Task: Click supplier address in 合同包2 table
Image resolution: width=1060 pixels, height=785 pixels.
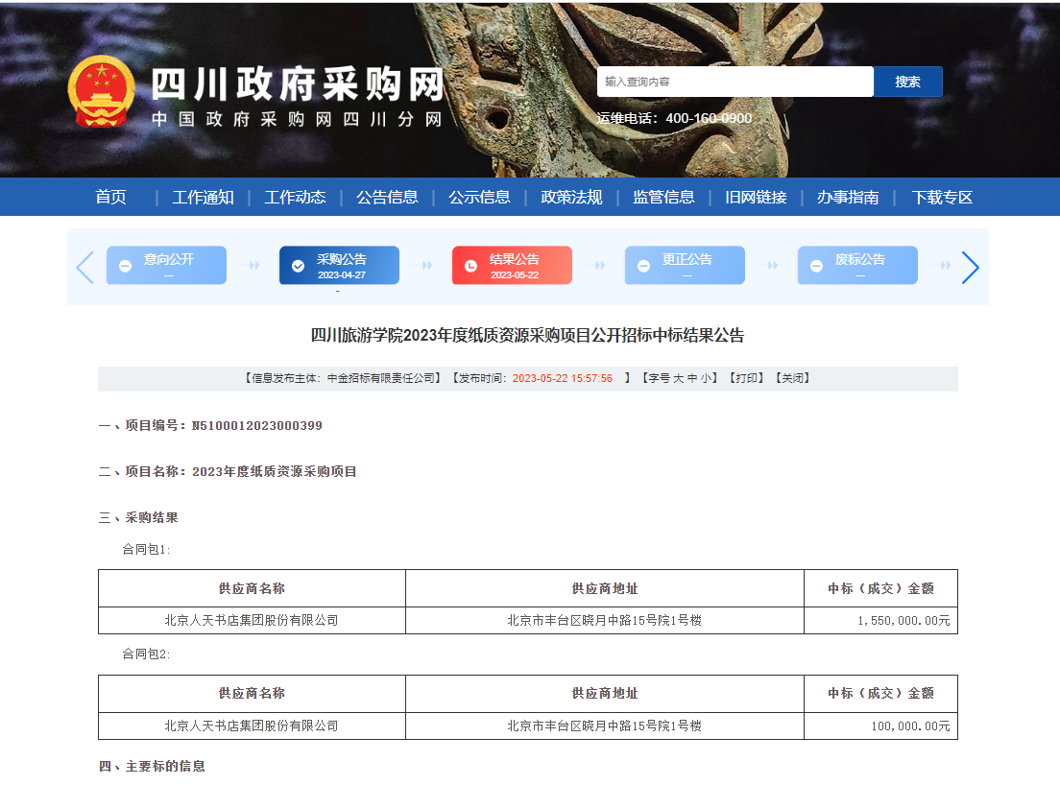Action: (604, 726)
